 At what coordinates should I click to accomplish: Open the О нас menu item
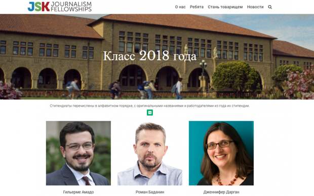point(180,7)
